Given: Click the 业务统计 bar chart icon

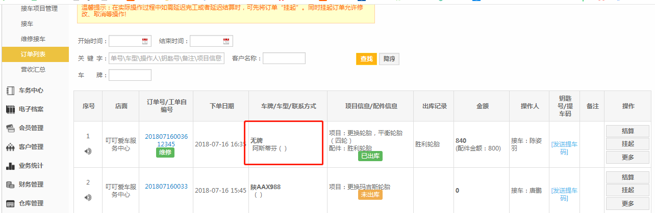Looking at the screenshot, I should [x=10, y=166].
